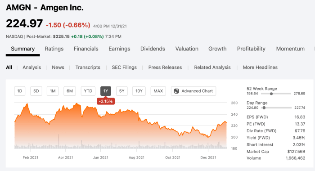Open the Advanced Chart icon
The height and width of the screenshot is (171, 315).
click(x=176, y=91)
